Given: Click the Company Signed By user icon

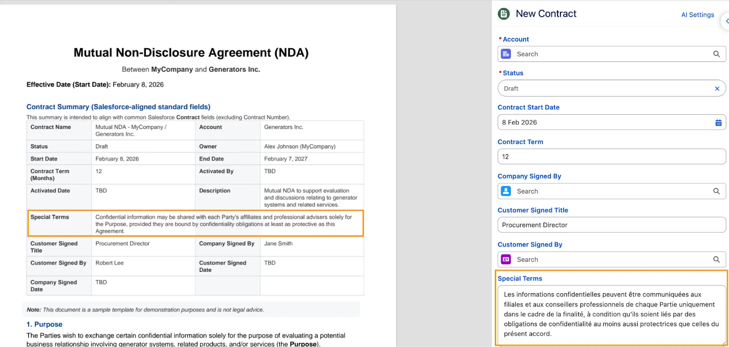Looking at the screenshot, I should [506, 191].
